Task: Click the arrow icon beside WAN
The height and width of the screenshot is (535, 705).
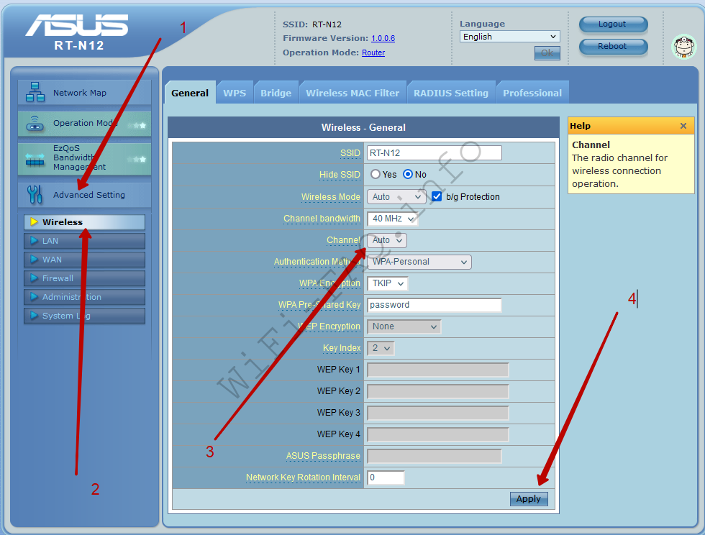Action: [34, 260]
